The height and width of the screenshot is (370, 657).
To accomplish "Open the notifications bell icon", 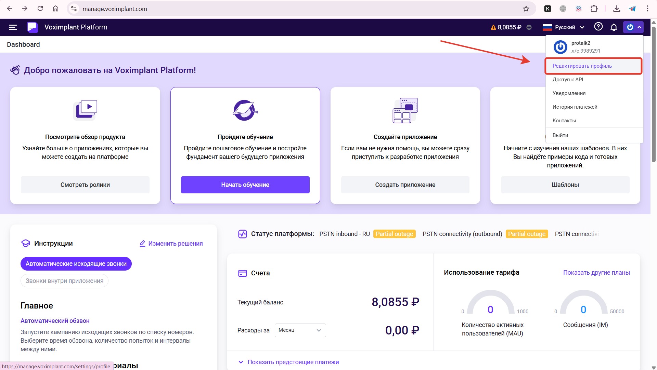I will [614, 27].
